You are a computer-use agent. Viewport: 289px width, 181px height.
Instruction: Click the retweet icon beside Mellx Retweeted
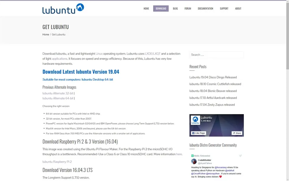click(192, 156)
